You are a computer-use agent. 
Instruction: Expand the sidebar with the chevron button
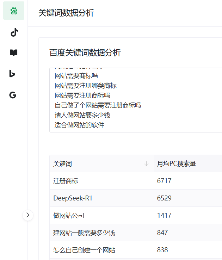[28, 215]
